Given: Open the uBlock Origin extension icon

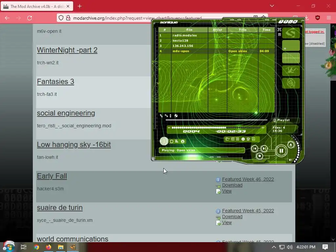Looking at the screenshot, I should [318, 18].
